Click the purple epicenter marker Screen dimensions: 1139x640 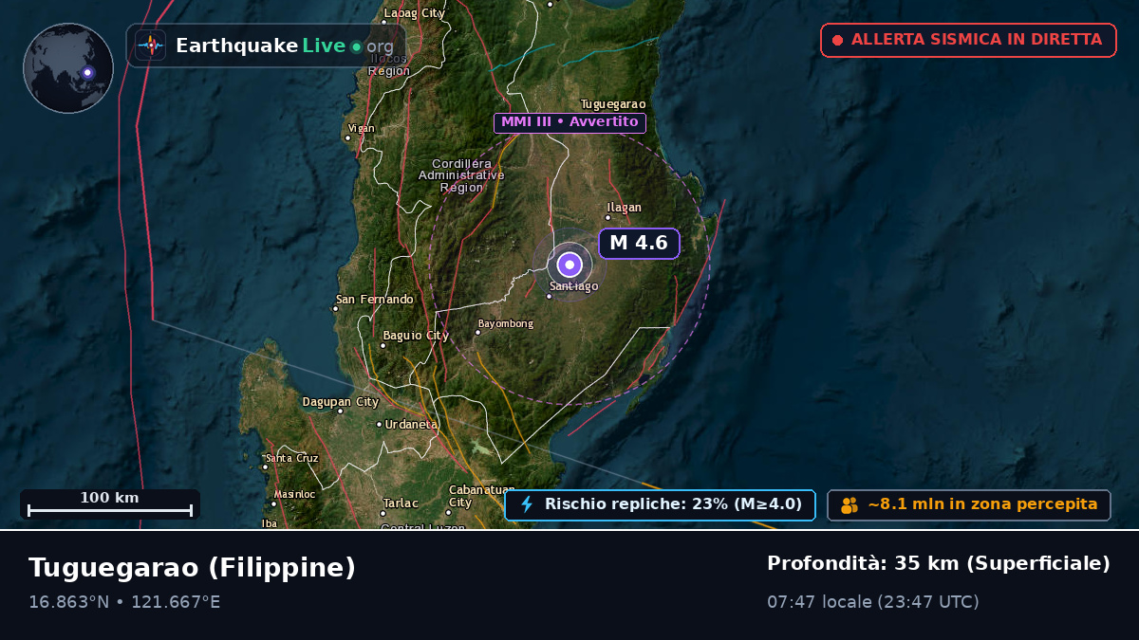point(569,265)
